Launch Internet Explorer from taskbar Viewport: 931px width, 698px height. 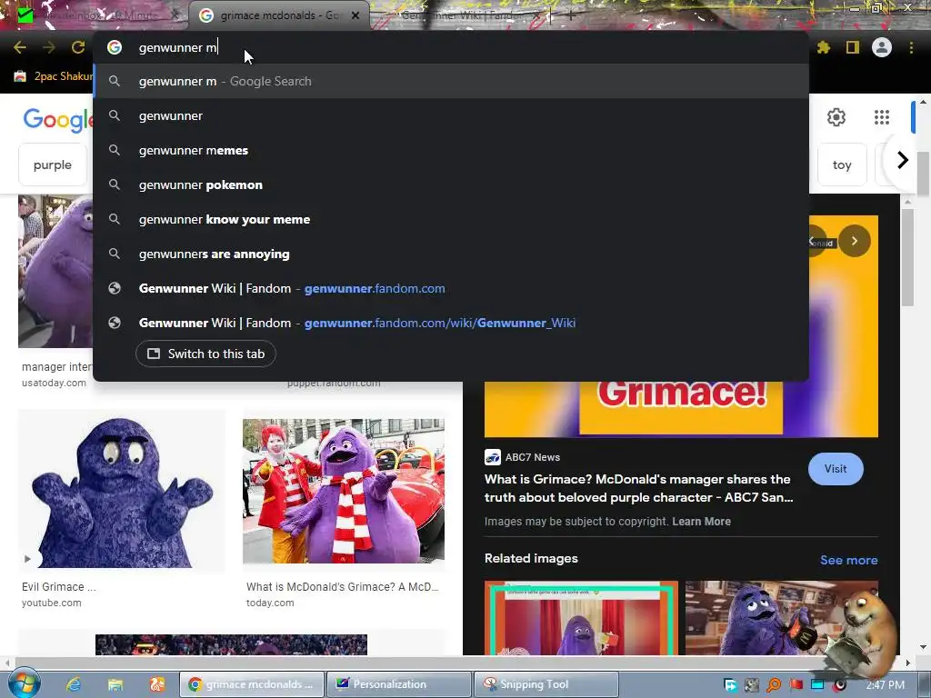[73, 684]
